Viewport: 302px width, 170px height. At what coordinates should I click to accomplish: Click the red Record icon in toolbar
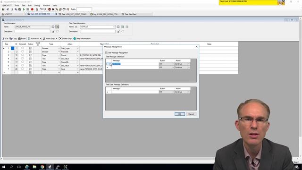[32, 9]
